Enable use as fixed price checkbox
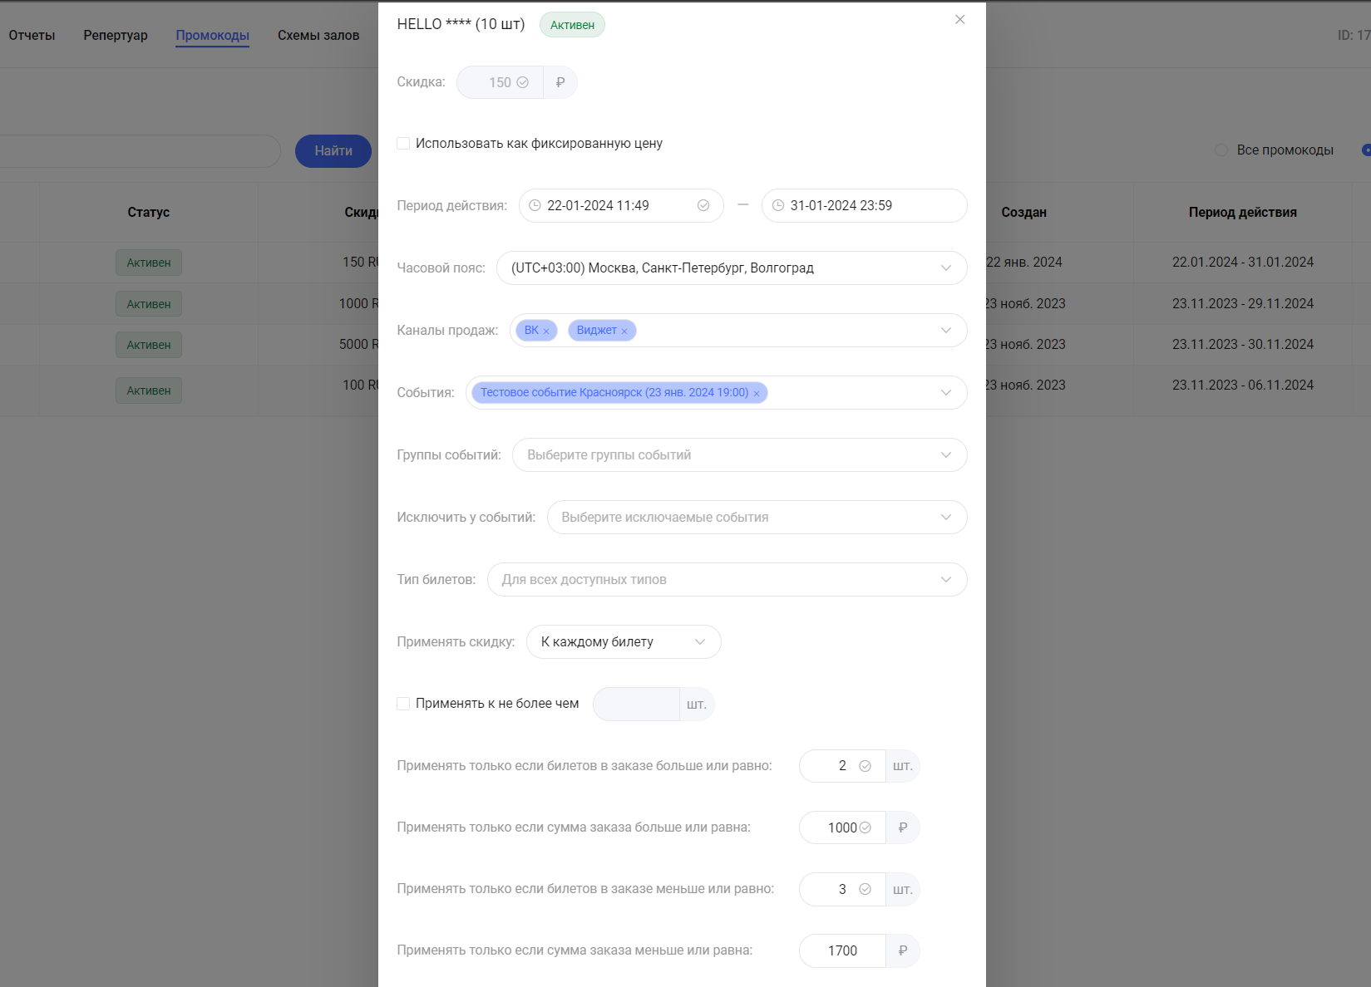Screen dimensions: 1371x987 (403, 143)
